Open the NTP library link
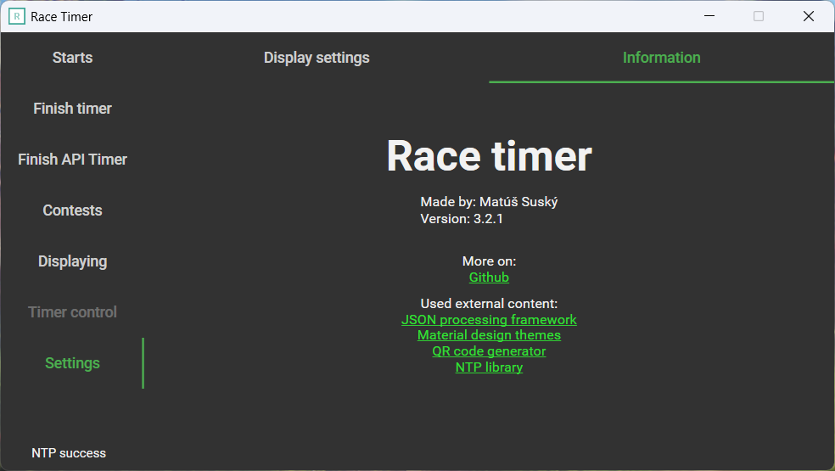The width and height of the screenshot is (835, 471). (489, 367)
